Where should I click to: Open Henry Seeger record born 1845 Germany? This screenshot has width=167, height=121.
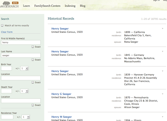click(60, 51)
